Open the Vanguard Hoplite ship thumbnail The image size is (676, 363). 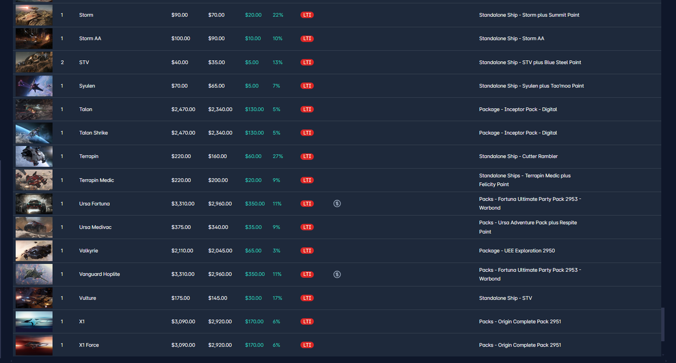(x=34, y=274)
